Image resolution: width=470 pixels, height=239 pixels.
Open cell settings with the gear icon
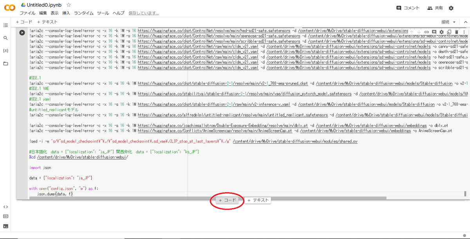[442, 32]
